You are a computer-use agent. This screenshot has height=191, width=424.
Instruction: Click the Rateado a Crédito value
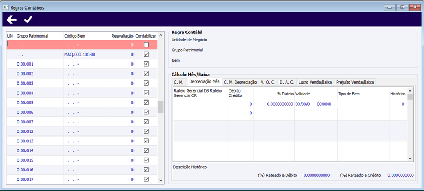[x=401, y=175]
